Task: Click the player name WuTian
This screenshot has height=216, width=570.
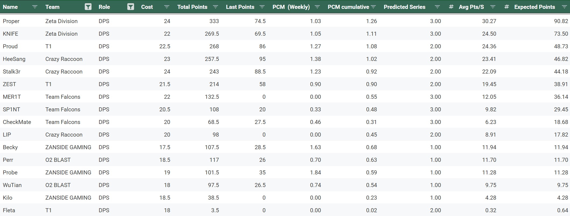Action: (x=12, y=185)
